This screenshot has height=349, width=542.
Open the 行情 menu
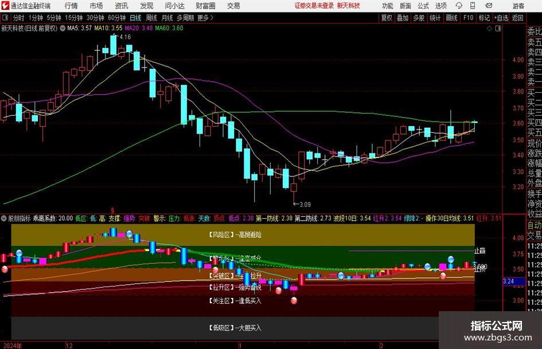point(71,6)
